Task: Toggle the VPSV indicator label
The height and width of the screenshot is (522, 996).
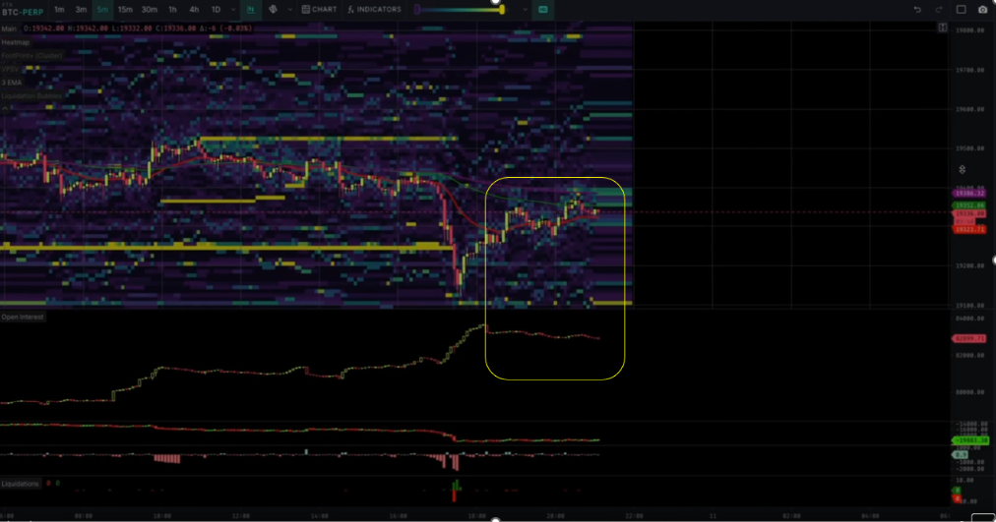Action: tap(9, 69)
